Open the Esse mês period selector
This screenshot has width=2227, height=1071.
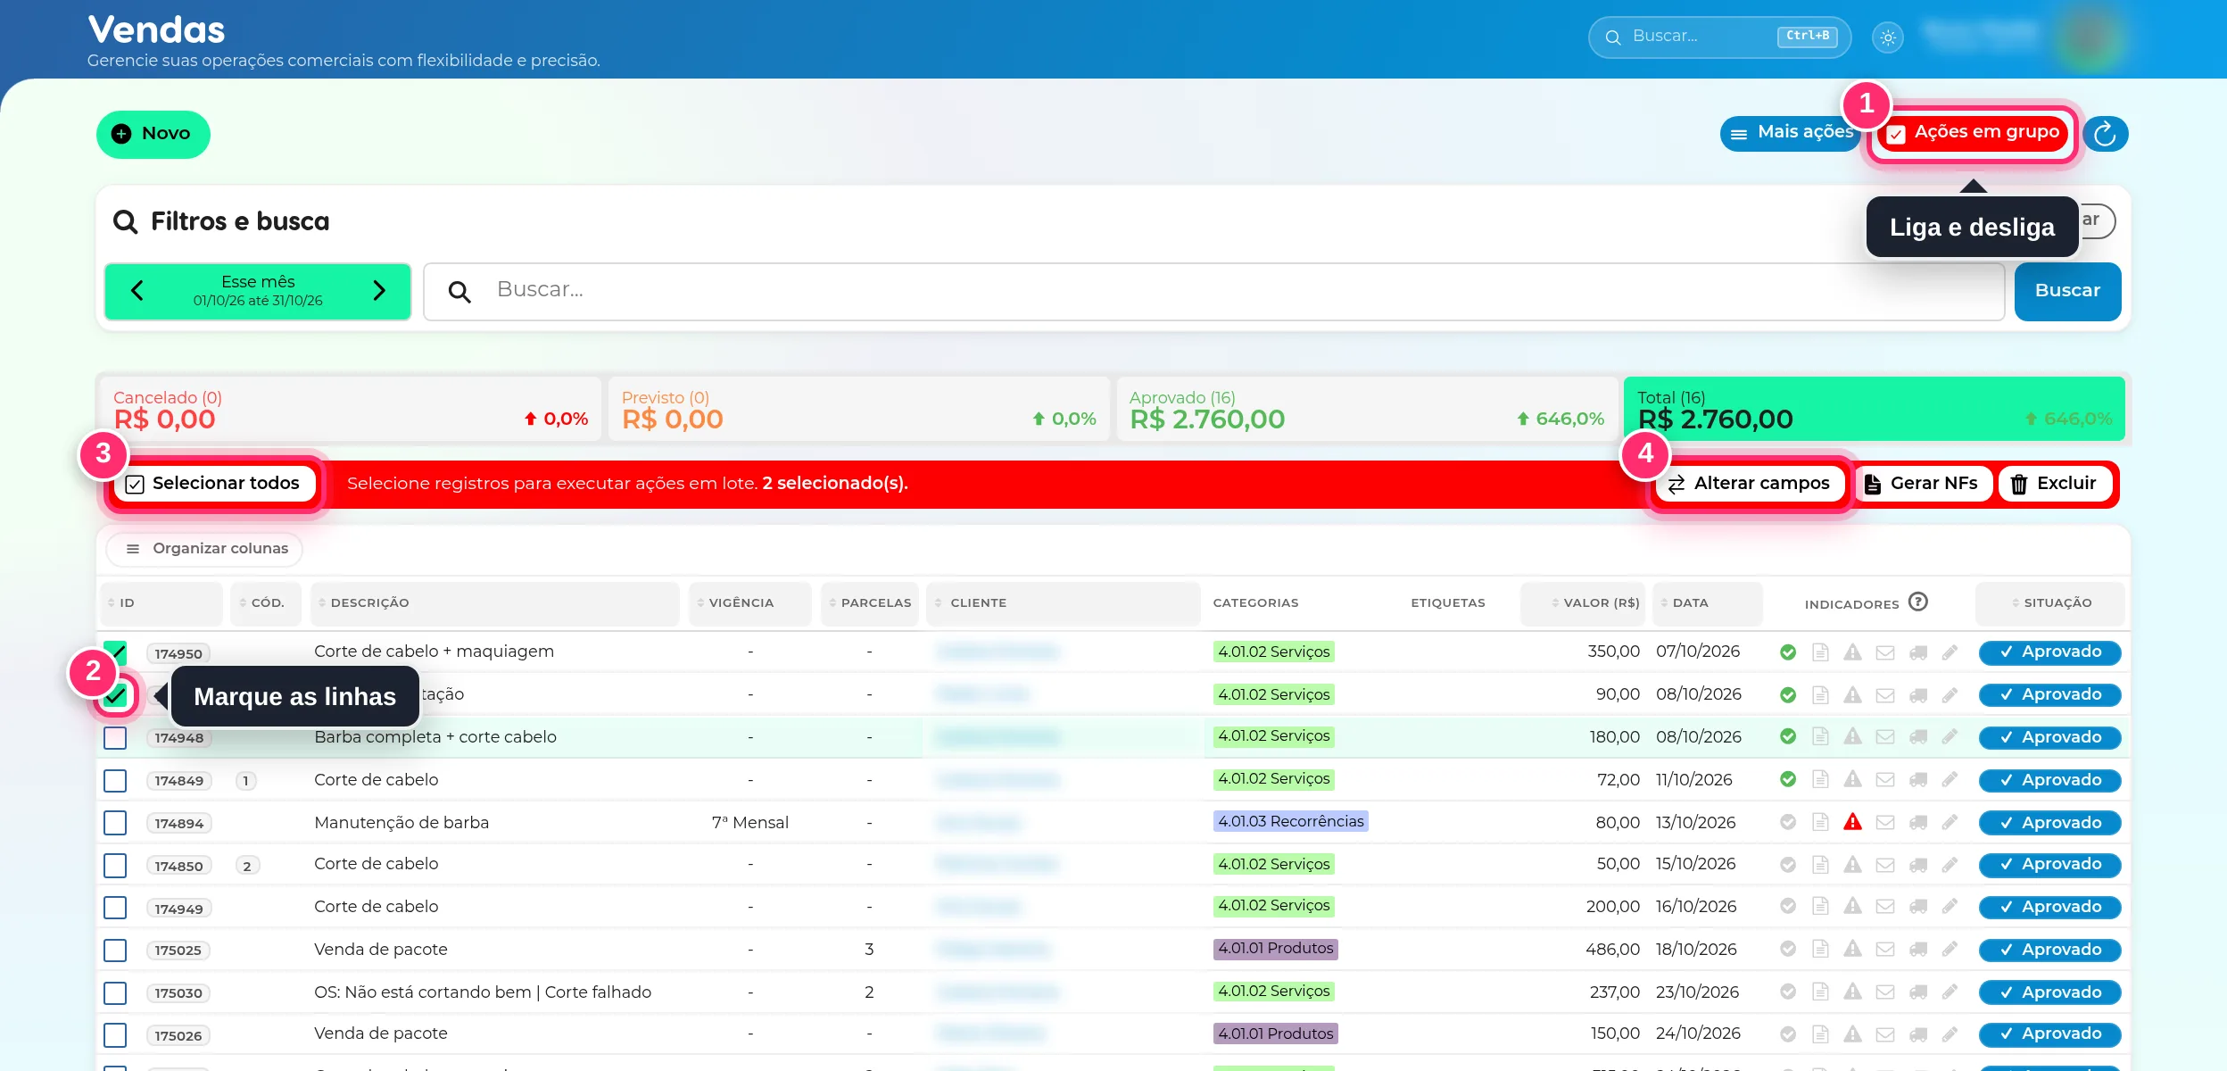(x=258, y=291)
